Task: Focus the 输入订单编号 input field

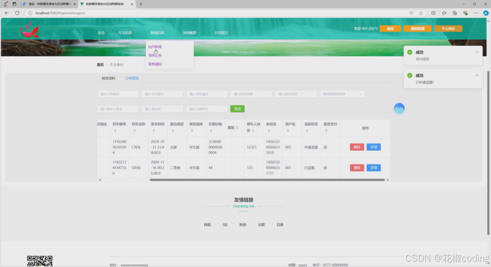Action: 118,94
